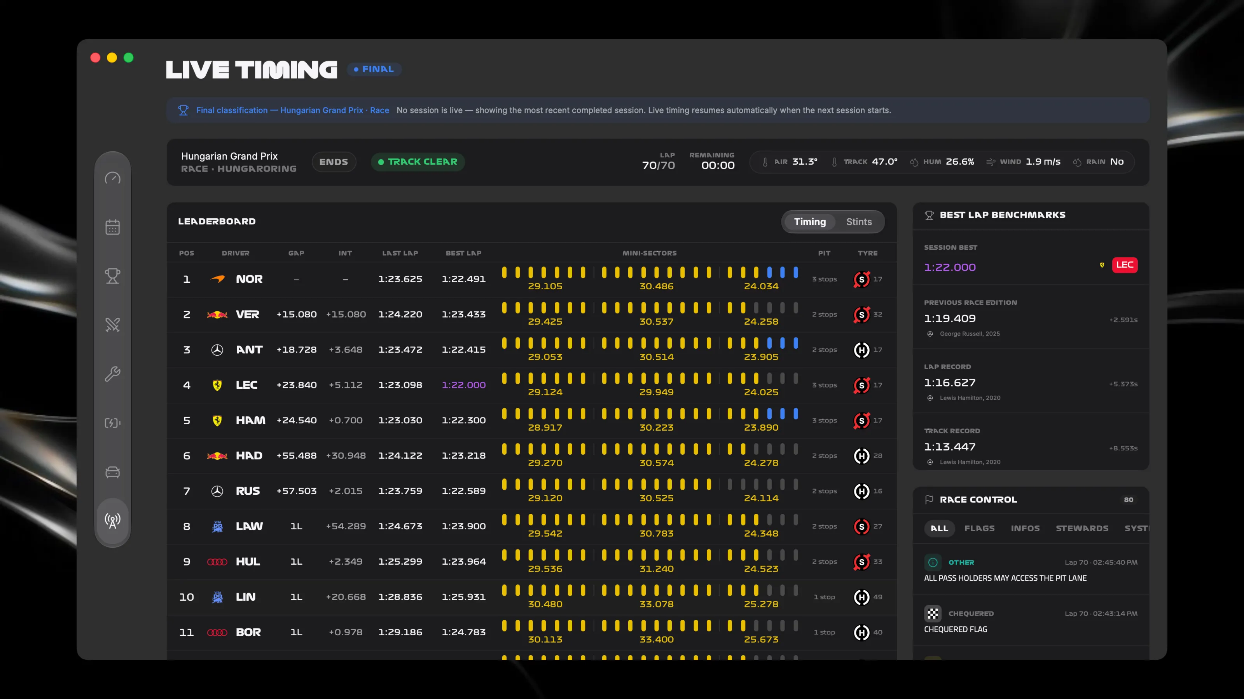Select the INFOS tab in Race Control
Image resolution: width=1244 pixels, height=699 pixels.
coord(1025,529)
